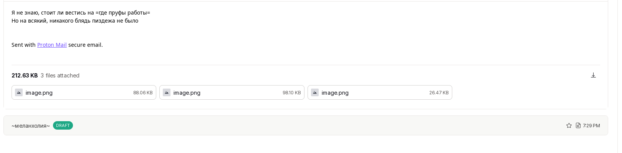Click the 26.47 KB size label

click(x=439, y=93)
